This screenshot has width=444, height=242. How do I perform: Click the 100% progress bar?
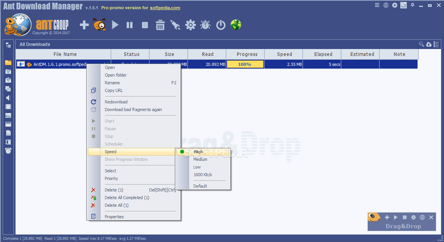click(x=245, y=64)
